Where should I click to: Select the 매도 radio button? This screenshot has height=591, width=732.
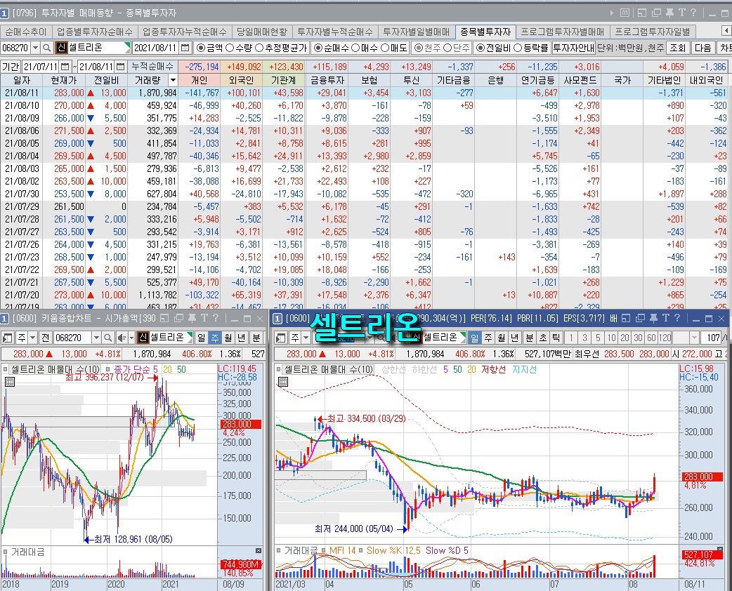(385, 48)
